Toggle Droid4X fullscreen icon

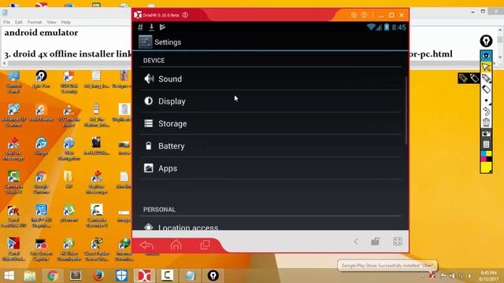pos(398,241)
